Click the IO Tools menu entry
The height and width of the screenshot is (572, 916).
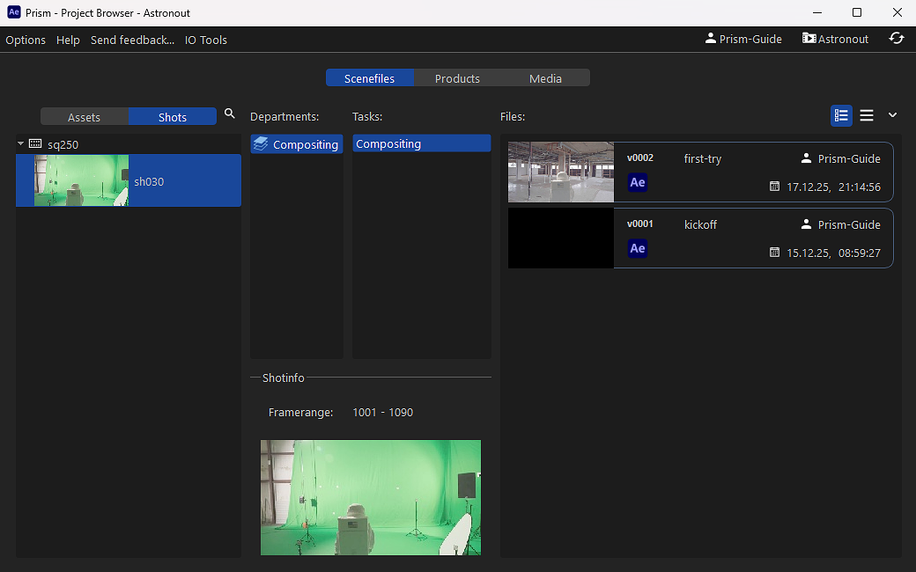click(205, 40)
